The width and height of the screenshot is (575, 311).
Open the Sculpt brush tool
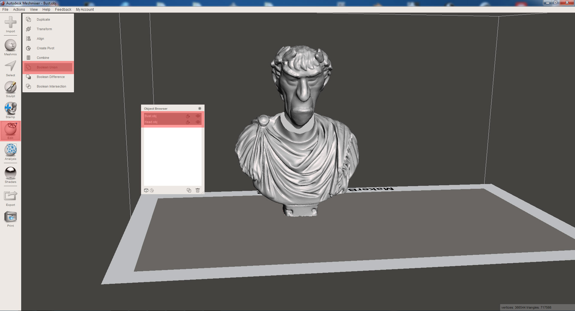tap(10, 89)
